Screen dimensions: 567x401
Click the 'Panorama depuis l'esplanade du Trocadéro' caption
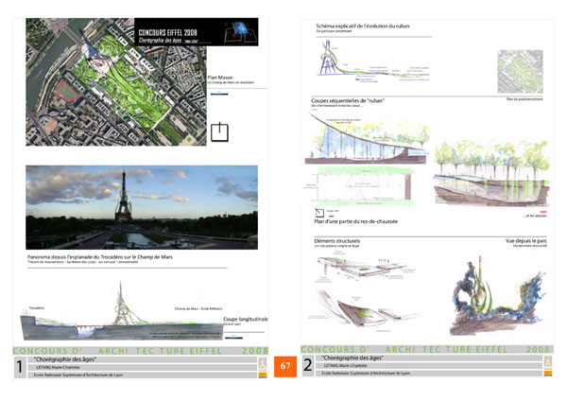[x=100, y=257]
